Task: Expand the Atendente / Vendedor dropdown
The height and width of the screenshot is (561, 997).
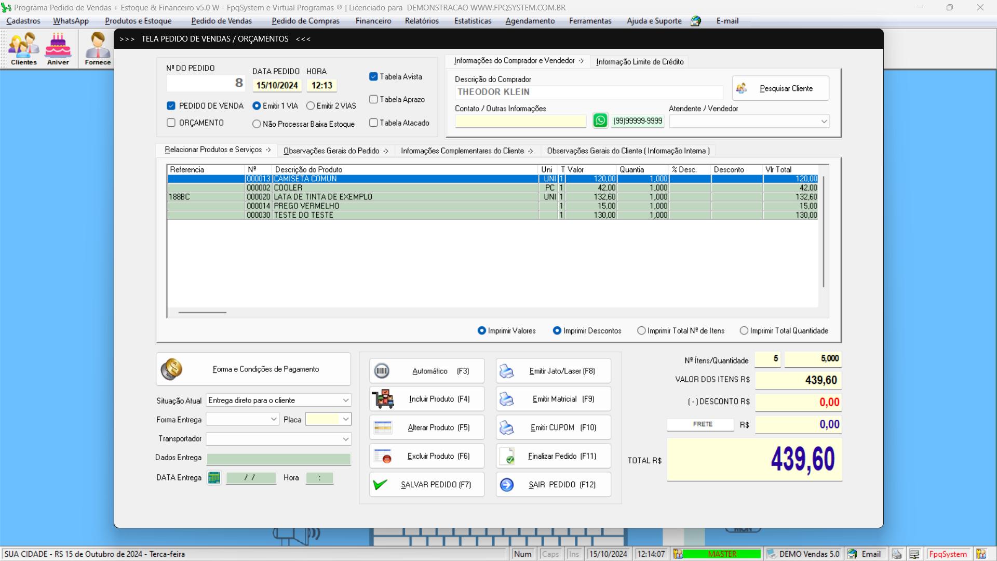Action: click(824, 122)
